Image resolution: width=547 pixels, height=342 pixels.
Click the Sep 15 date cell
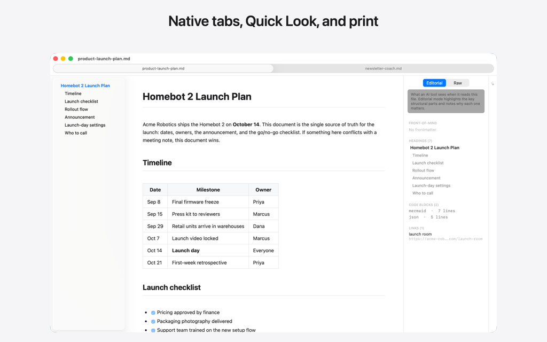pyautogui.click(x=155, y=214)
